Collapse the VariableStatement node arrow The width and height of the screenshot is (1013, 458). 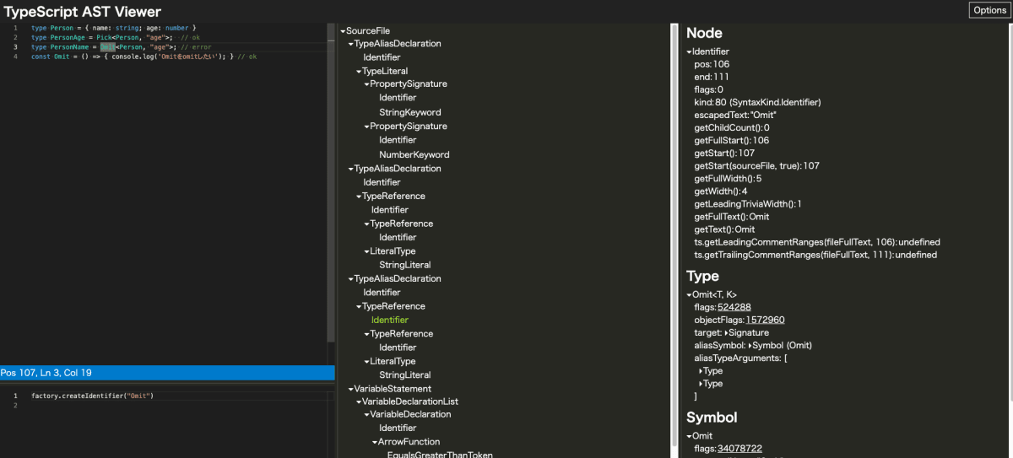(351, 390)
